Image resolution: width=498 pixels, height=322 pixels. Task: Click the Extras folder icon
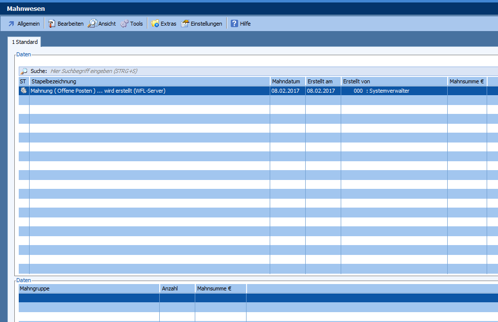(x=155, y=24)
